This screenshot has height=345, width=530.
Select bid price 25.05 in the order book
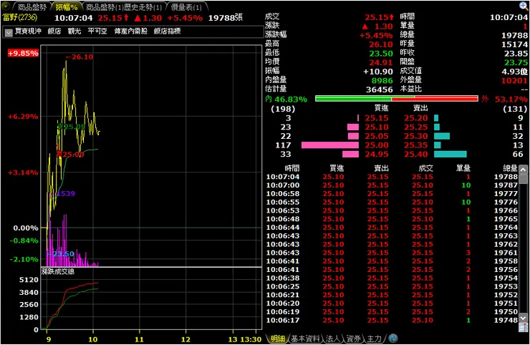(x=376, y=136)
